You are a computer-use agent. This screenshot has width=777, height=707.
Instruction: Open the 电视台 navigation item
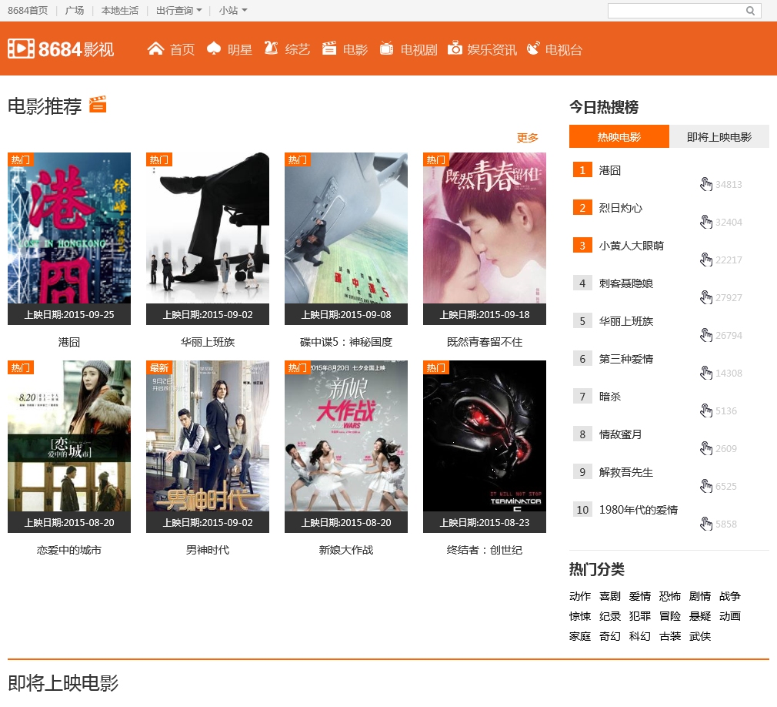coord(563,49)
